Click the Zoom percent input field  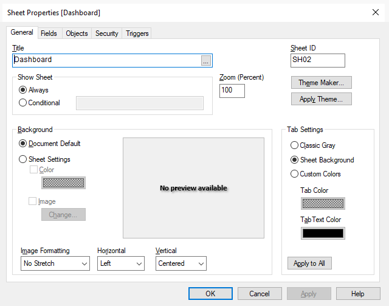click(232, 91)
